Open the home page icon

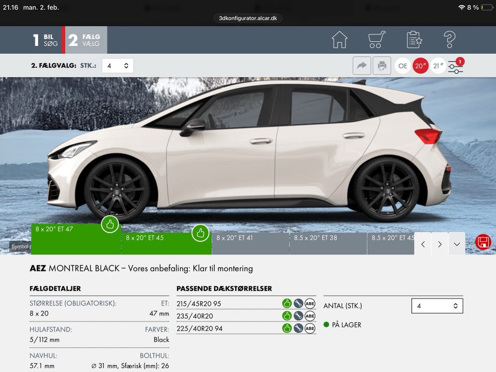[339, 40]
